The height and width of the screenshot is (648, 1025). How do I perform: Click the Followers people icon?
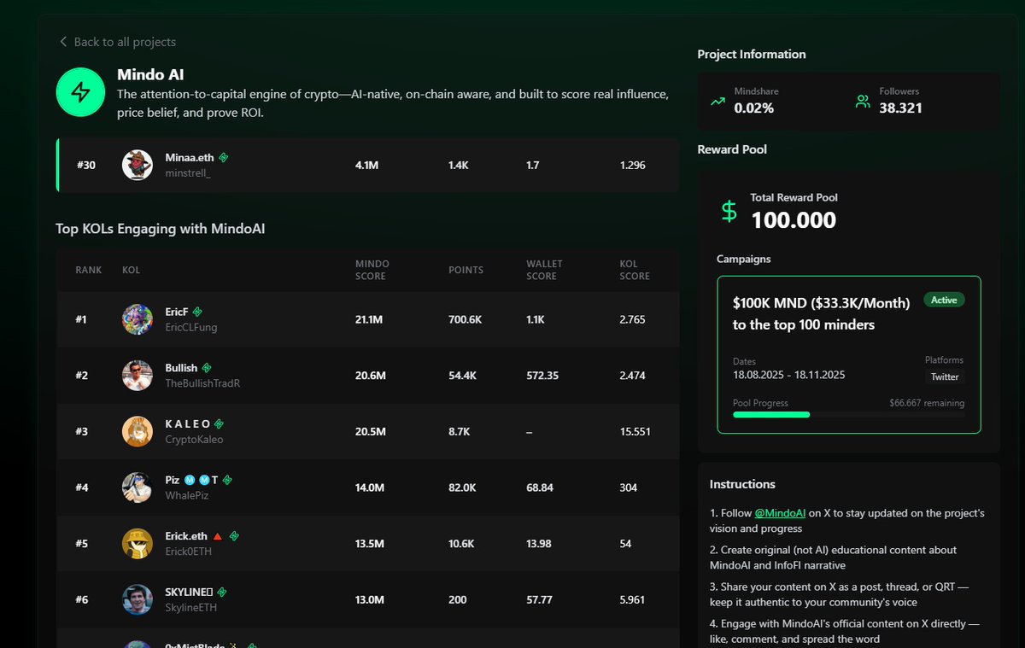863,102
